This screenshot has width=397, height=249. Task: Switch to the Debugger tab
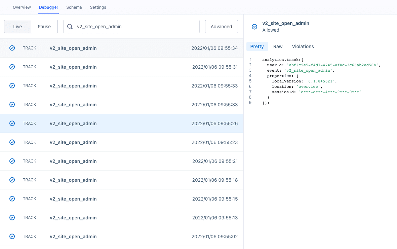[x=48, y=7]
